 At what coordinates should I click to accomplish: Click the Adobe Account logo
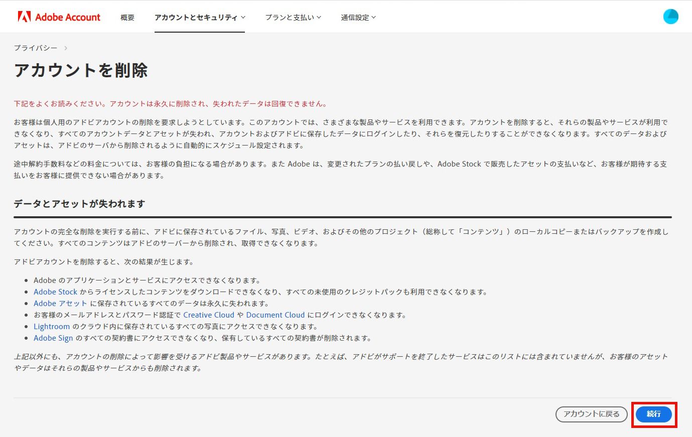tap(59, 17)
